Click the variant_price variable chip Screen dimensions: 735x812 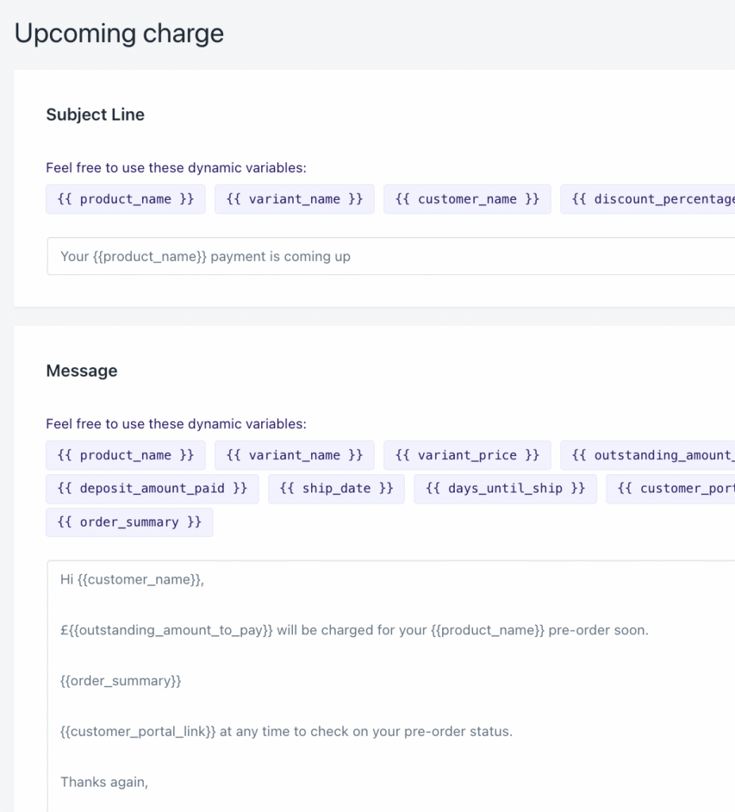pos(467,455)
